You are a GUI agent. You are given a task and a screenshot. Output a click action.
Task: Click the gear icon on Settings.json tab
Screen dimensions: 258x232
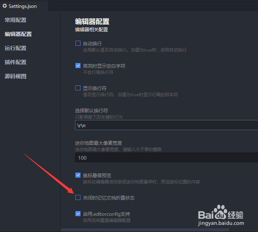pos(5,6)
